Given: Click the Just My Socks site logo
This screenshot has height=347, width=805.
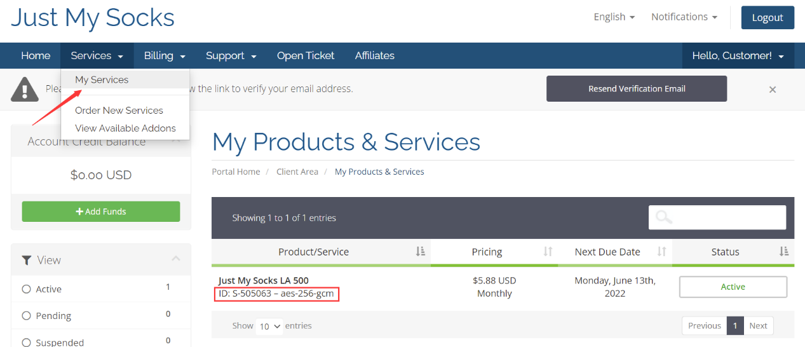Looking at the screenshot, I should [93, 18].
